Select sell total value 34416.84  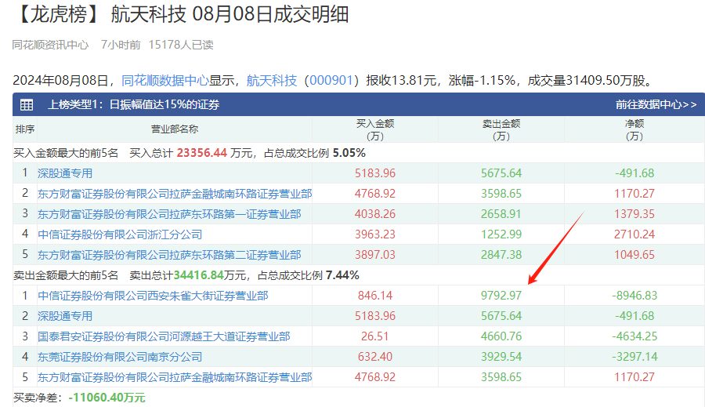[198, 275]
